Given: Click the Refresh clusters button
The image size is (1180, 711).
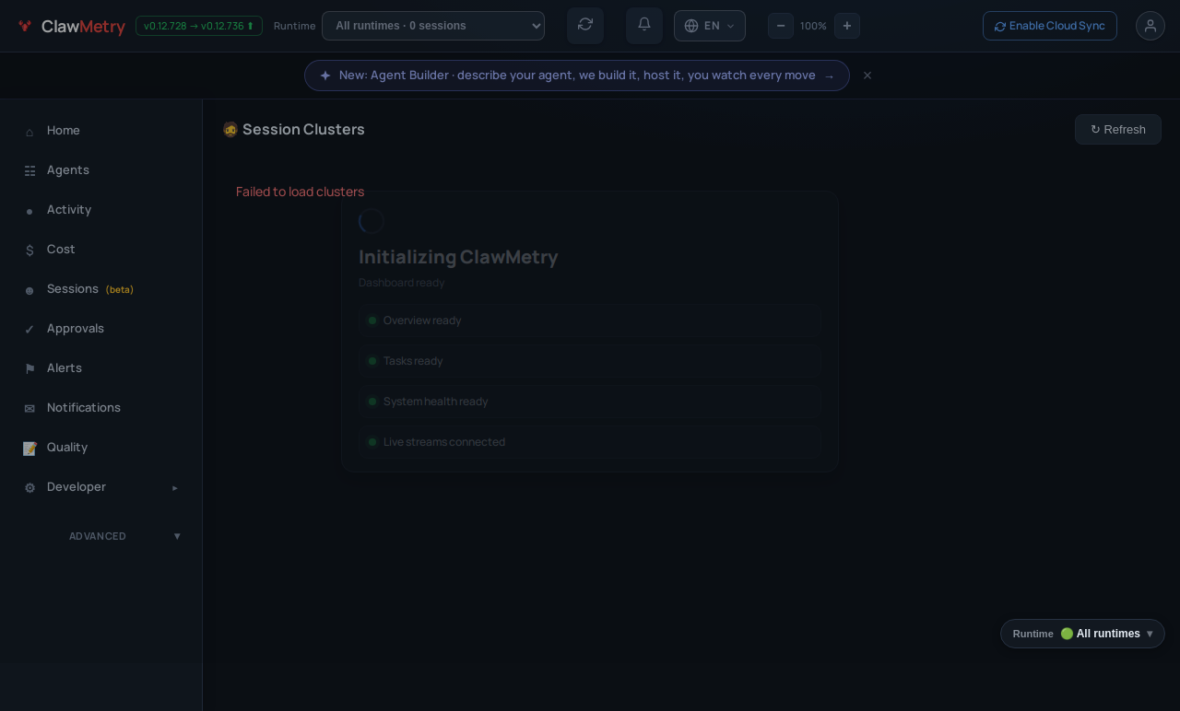Looking at the screenshot, I should pos(1118,130).
